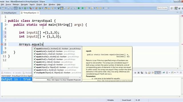Select equals(char[] a, char[] a2) proposal
The image size is (183, 102).
(57, 54)
